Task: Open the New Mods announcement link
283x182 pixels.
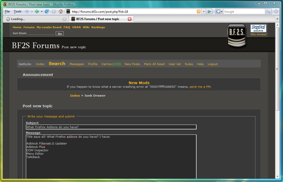Action: 139,83
